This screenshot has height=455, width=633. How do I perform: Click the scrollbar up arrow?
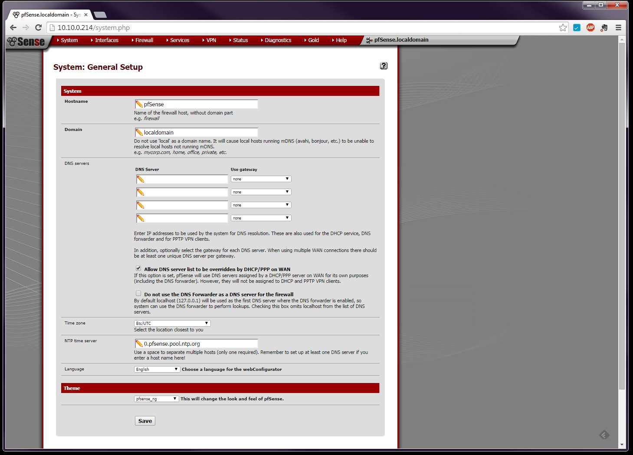pos(622,39)
